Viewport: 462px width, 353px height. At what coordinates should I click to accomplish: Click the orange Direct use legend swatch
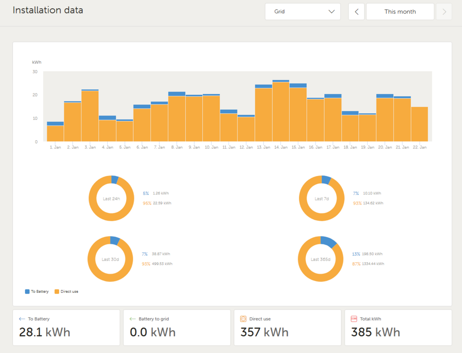pos(57,291)
